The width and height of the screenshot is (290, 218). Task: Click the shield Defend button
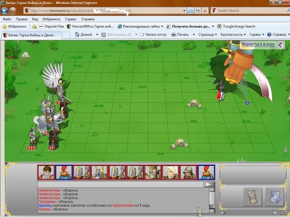tap(275, 197)
